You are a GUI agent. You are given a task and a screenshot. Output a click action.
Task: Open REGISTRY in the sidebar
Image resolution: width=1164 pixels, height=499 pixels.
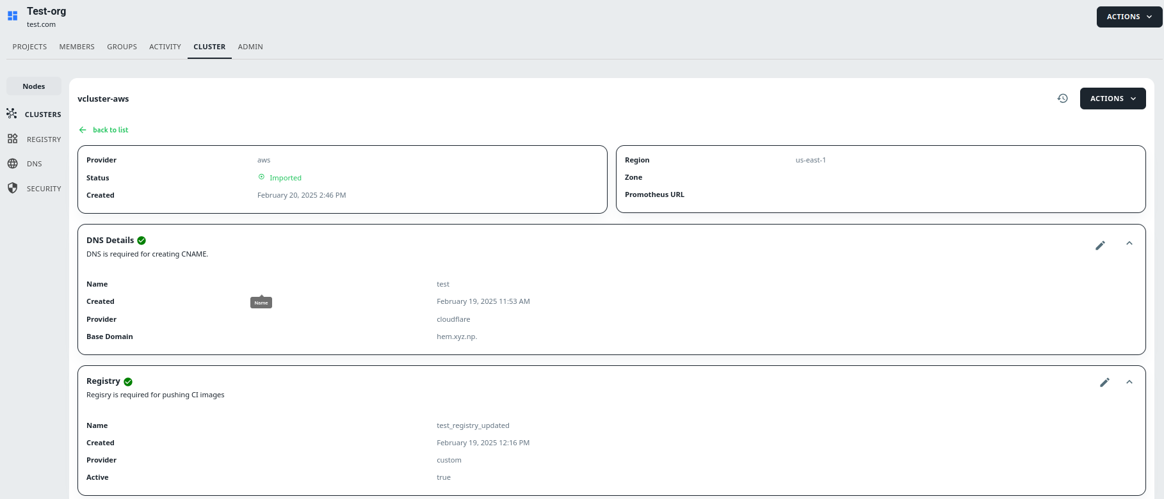(x=44, y=139)
